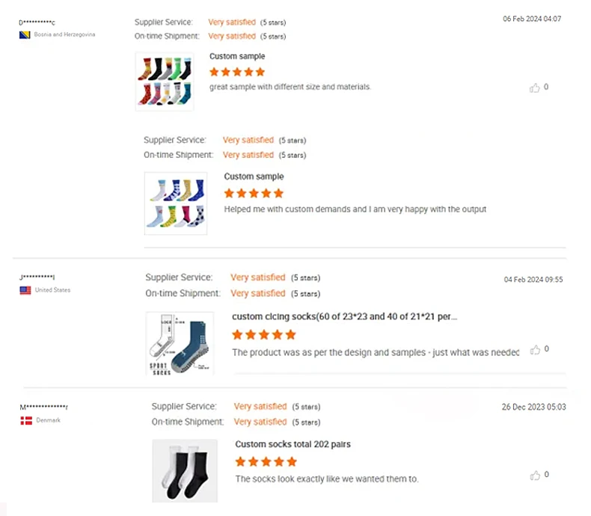The image size is (591, 516).
Task: Like the custom cycling socks review
Action: point(535,349)
